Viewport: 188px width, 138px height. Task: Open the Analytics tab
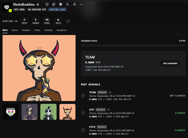(x=62, y=30)
